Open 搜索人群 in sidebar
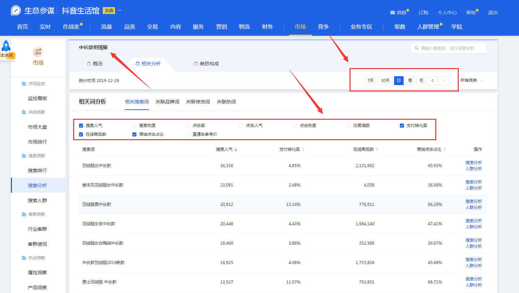This screenshot has height=293, width=519. [37, 200]
